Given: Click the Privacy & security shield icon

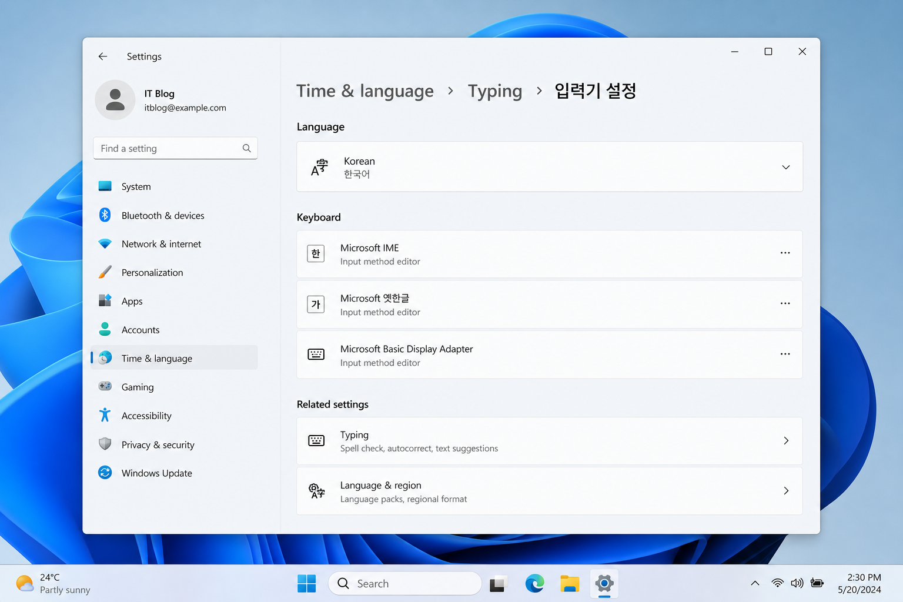Looking at the screenshot, I should click(x=105, y=444).
